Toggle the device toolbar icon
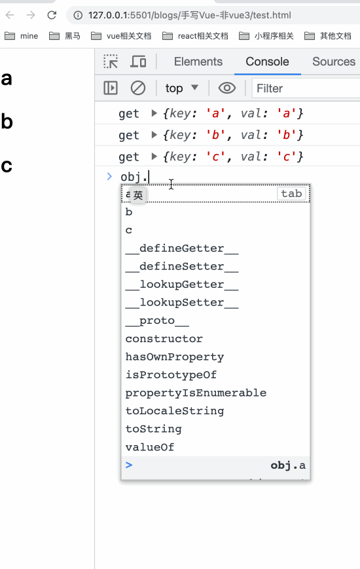This screenshot has height=569, width=360. coord(138,62)
